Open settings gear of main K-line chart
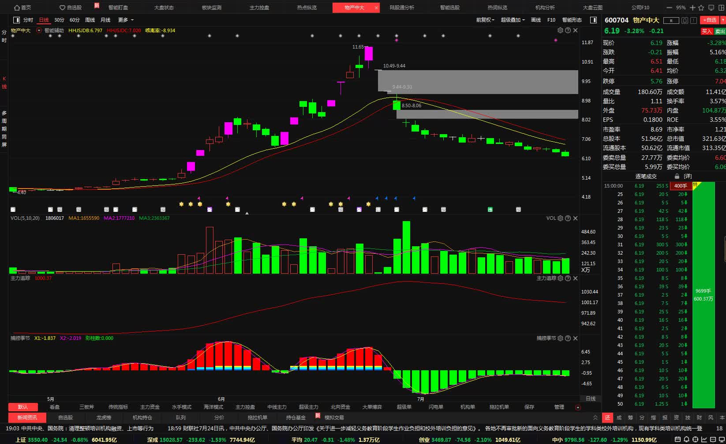 (560, 30)
